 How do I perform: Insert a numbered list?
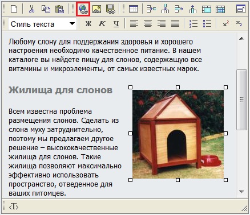[x=193, y=24]
